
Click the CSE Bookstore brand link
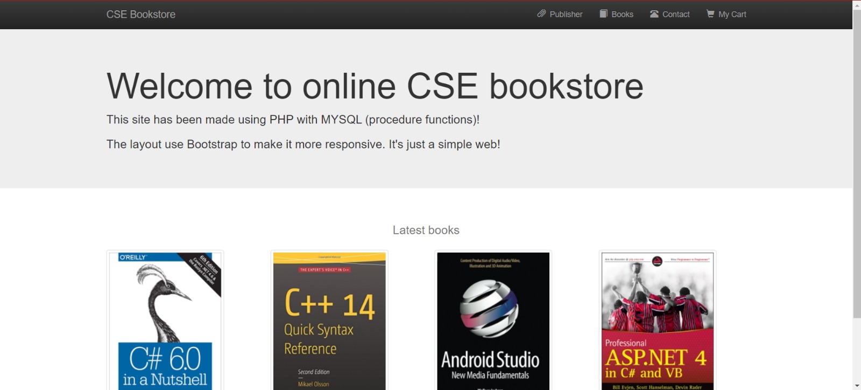[141, 15]
